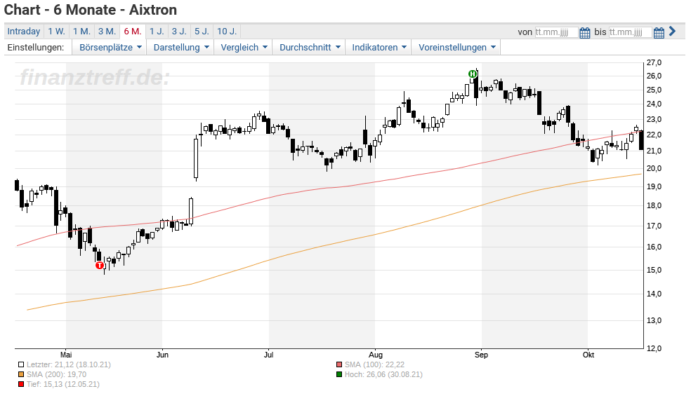Select the 3 J. time range tab

pyautogui.click(x=179, y=32)
